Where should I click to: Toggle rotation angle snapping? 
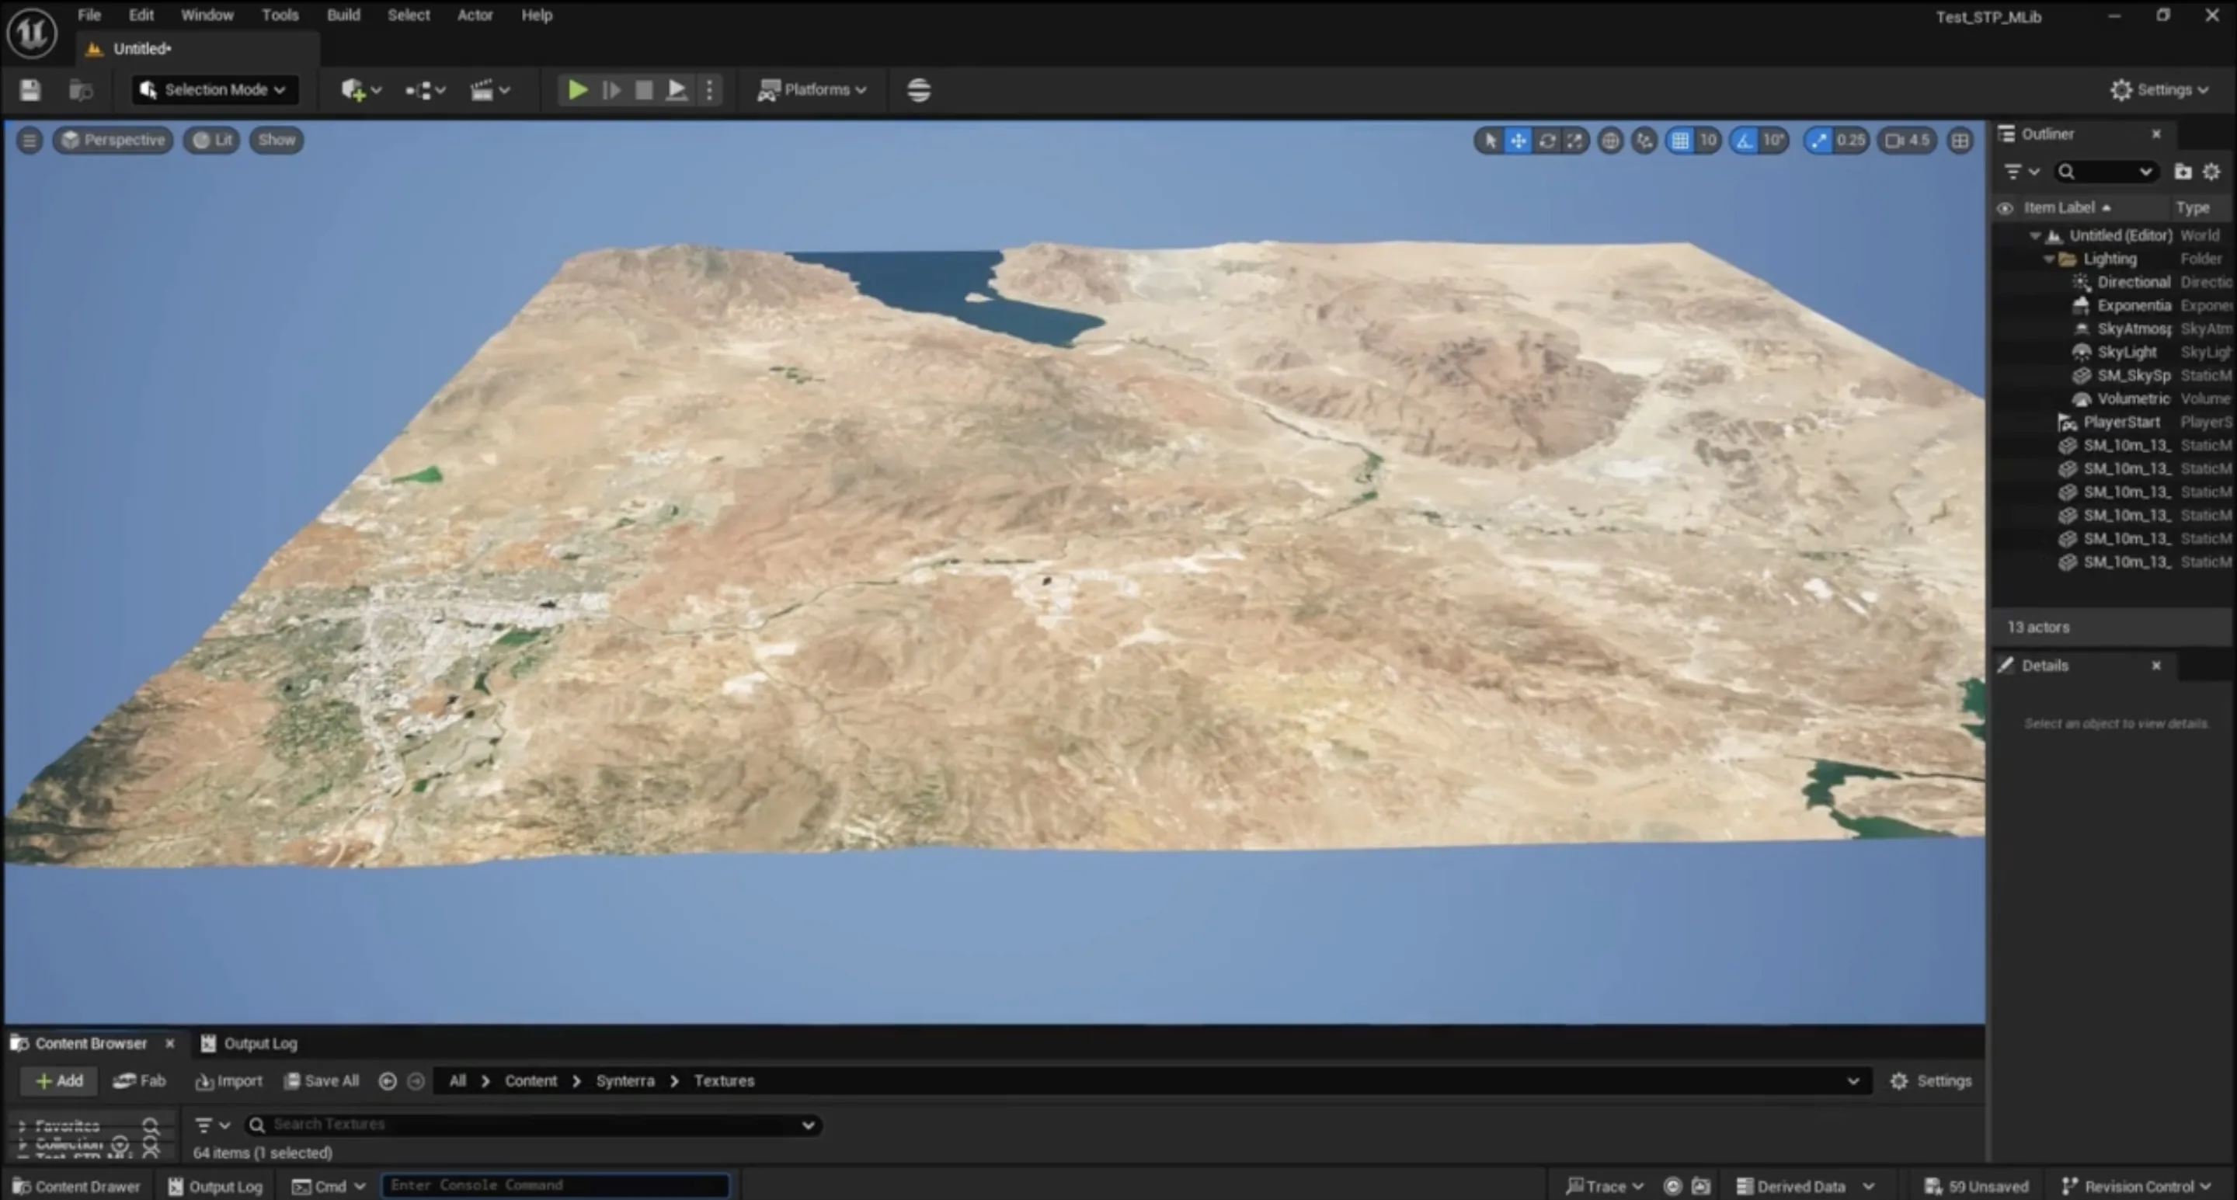point(1744,140)
